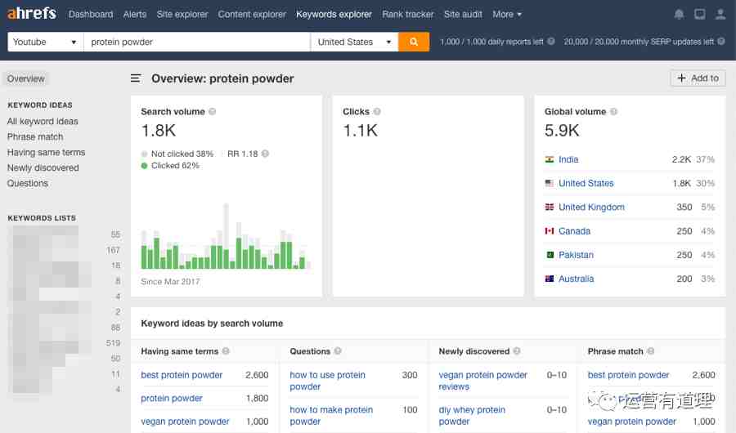Open India in the global volume list
736x433 pixels.
[568, 159]
